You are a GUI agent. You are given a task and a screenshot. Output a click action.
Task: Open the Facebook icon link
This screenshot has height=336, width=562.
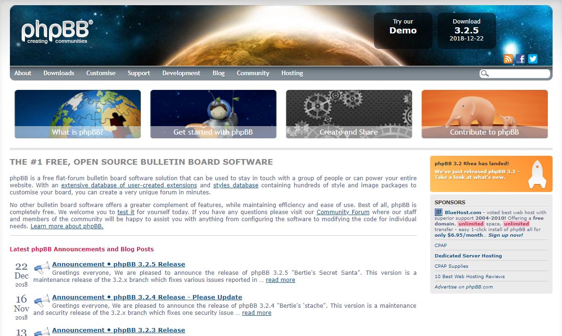click(x=521, y=59)
